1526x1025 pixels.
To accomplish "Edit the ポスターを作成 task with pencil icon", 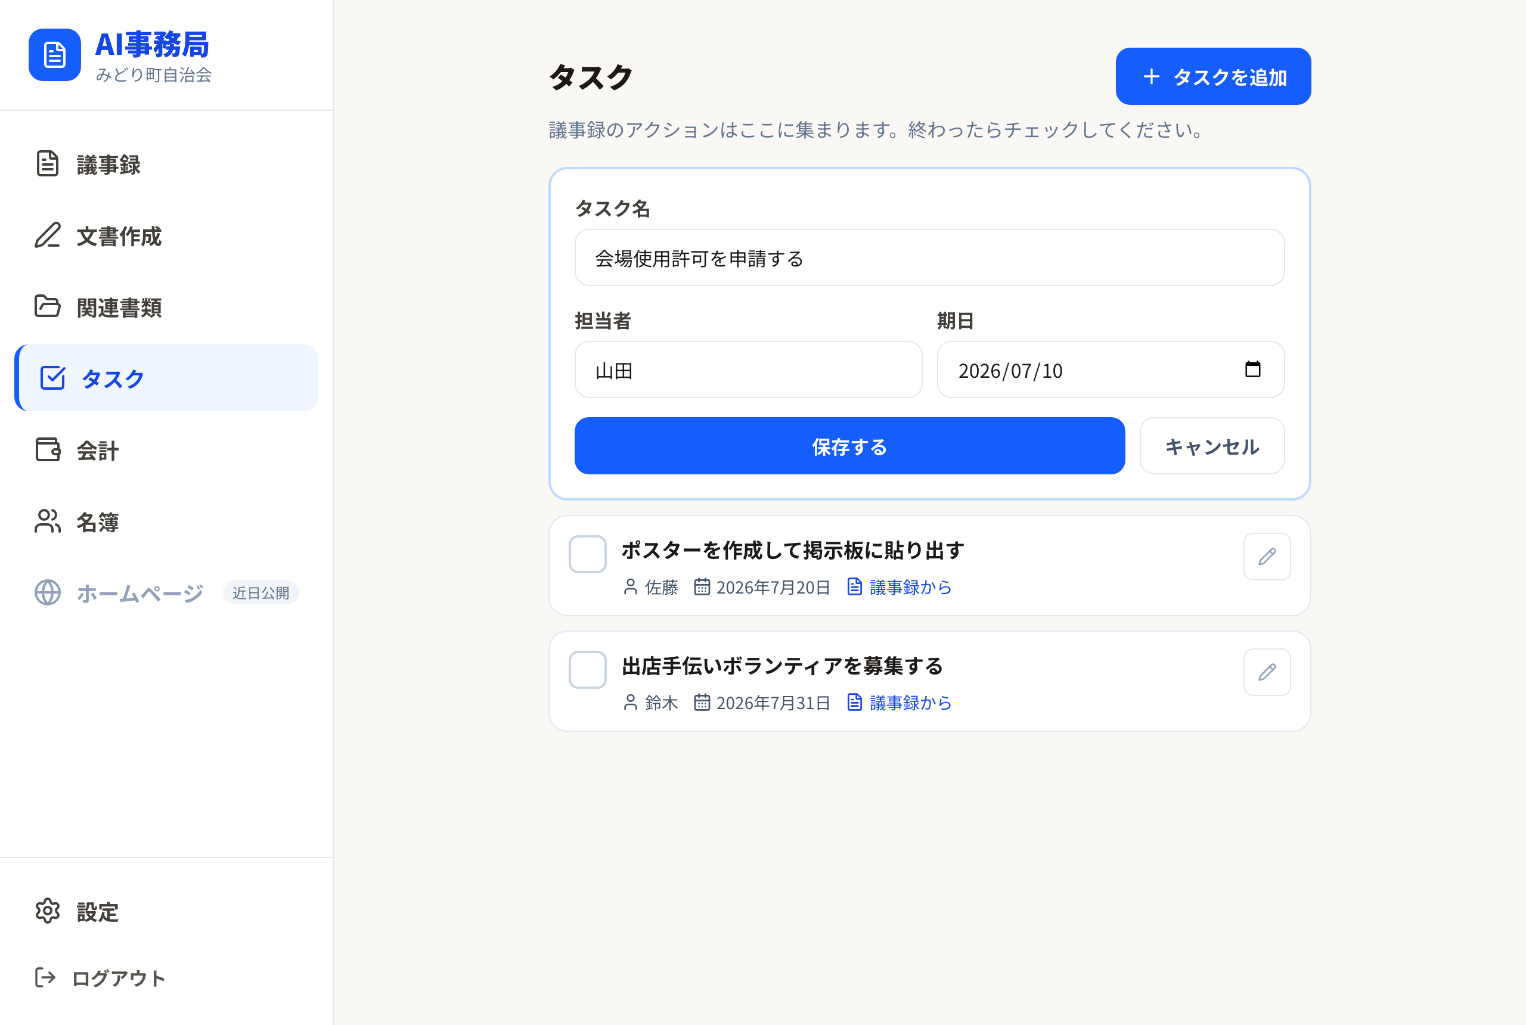I will coord(1267,556).
